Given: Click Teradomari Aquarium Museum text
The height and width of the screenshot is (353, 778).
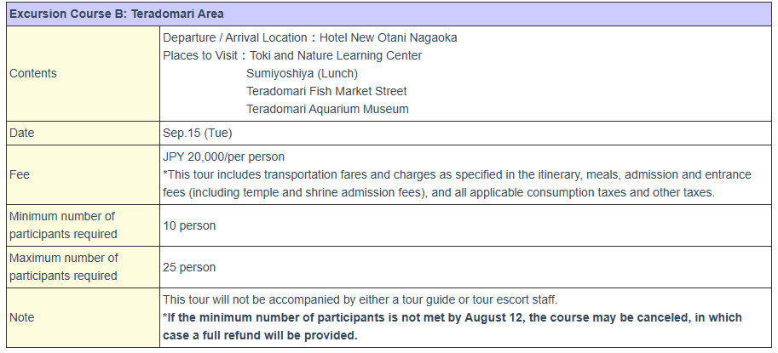Looking at the screenshot, I should click(x=327, y=109).
